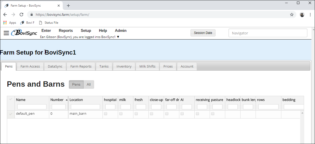Viewport: 315px width, 144px height.
Task: Open the Chrome profile avatar
Action: click(302, 15)
